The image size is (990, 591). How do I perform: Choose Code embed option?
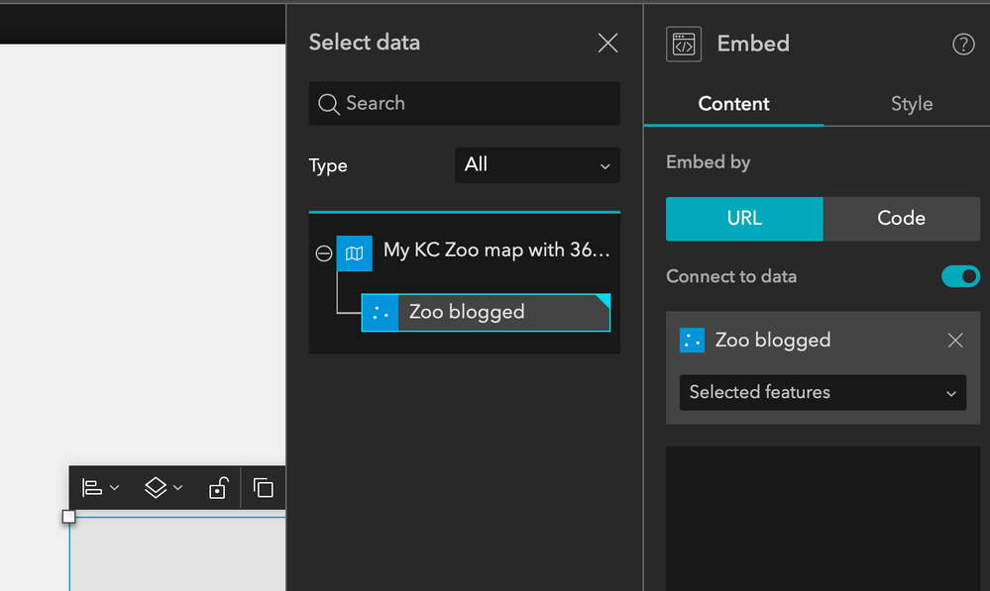click(x=901, y=219)
